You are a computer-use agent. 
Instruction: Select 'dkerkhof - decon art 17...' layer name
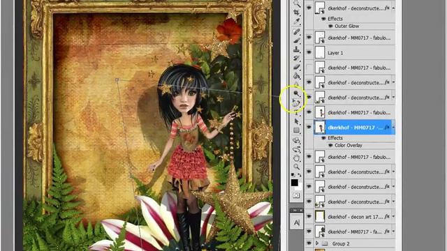(356, 217)
